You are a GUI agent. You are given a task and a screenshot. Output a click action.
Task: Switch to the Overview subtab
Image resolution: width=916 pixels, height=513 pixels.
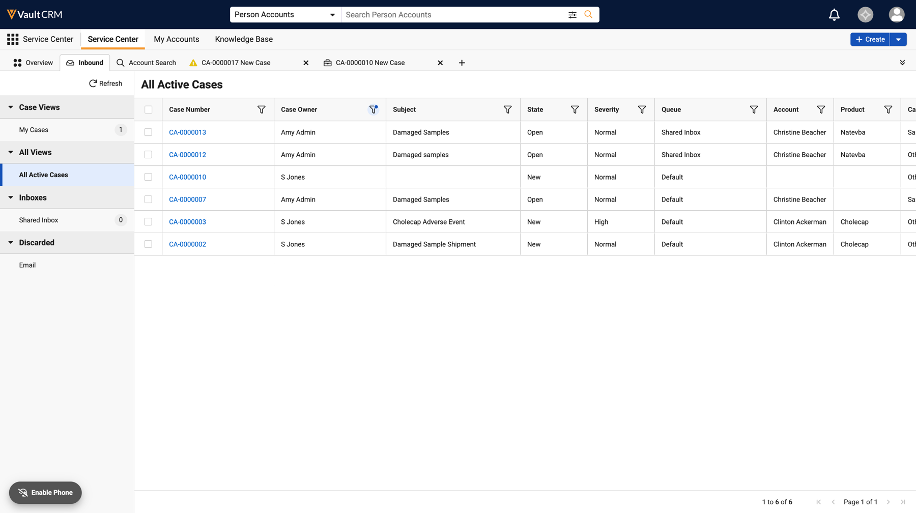pyautogui.click(x=33, y=63)
